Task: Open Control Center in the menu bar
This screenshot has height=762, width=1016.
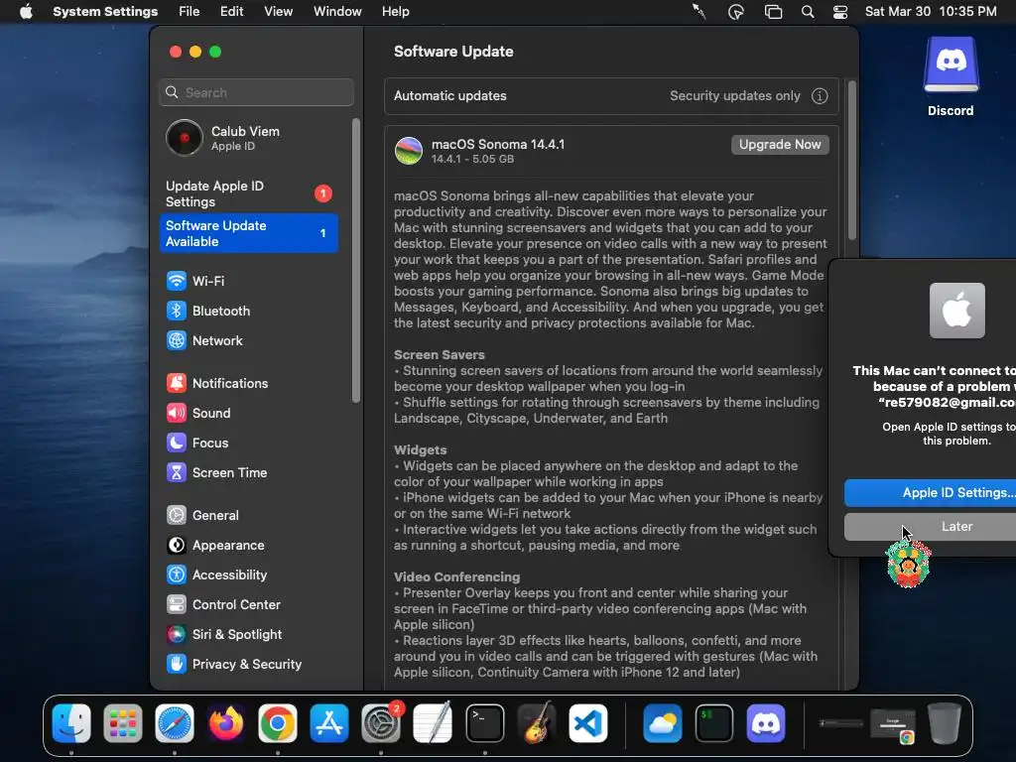Action: pos(840,12)
